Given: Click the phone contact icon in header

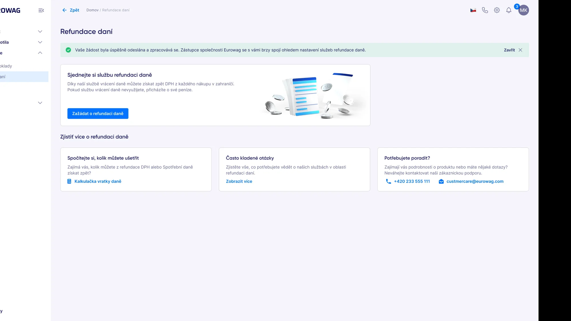Looking at the screenshot, I should click(x=485, y=10).
